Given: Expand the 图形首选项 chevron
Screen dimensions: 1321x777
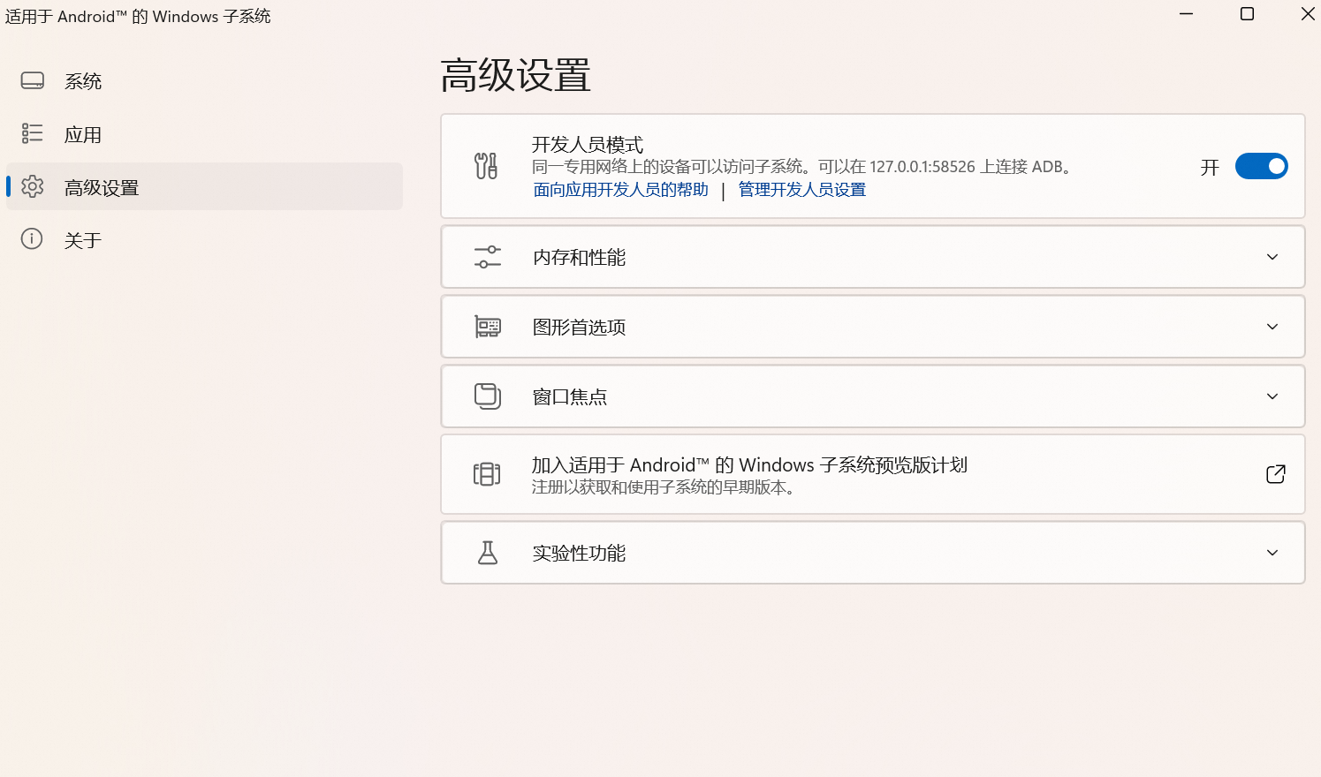Looking at the screenshot, I should click(1272, 327).
